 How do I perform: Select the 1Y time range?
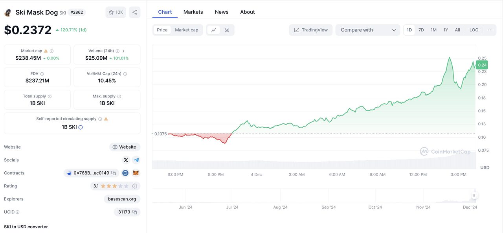coord(446,30)
